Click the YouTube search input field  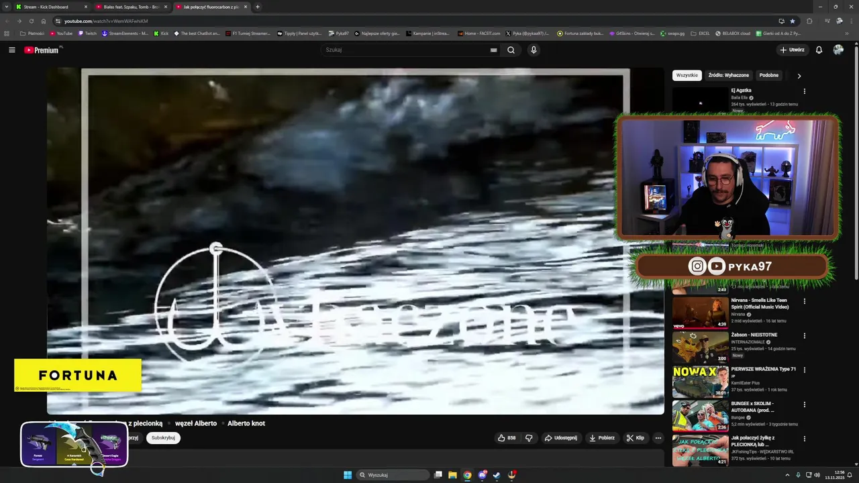pyautogui.click(x=406, y=50)
